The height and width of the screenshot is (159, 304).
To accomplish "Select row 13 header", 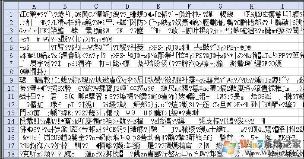I will (x=11, y=113).
